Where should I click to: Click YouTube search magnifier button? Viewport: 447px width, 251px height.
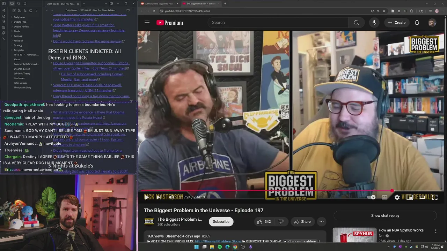point(356,22)
